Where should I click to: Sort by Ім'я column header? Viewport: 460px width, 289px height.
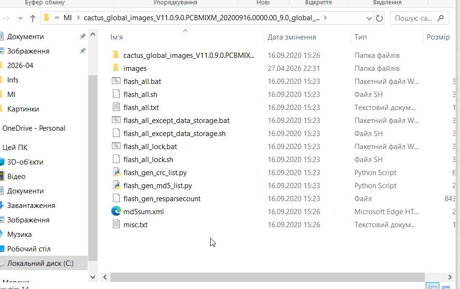point(117,37)
